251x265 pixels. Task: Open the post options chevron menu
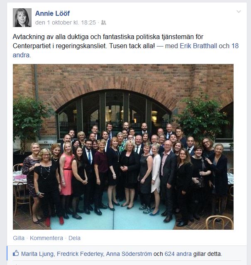point(239,12)
